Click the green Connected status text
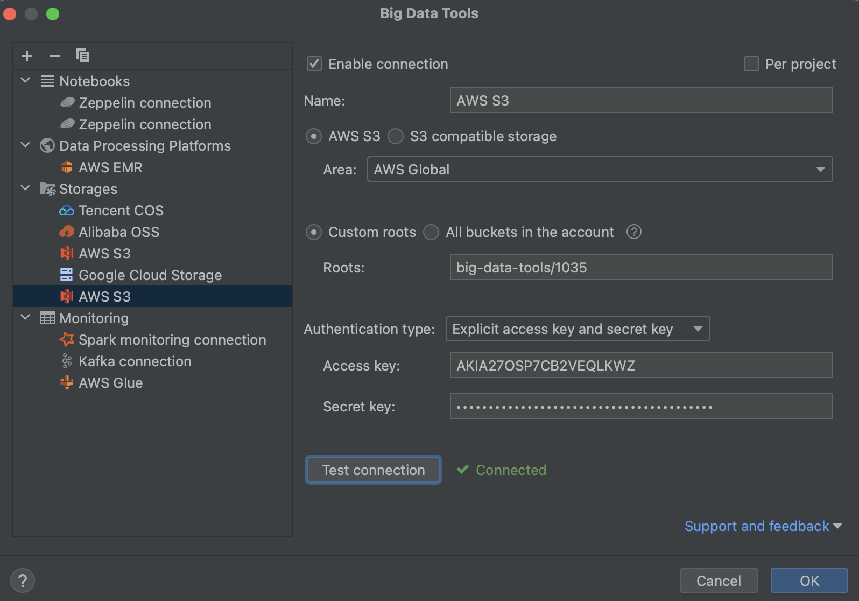The image size is (859, 601). [x=511, y=470]
